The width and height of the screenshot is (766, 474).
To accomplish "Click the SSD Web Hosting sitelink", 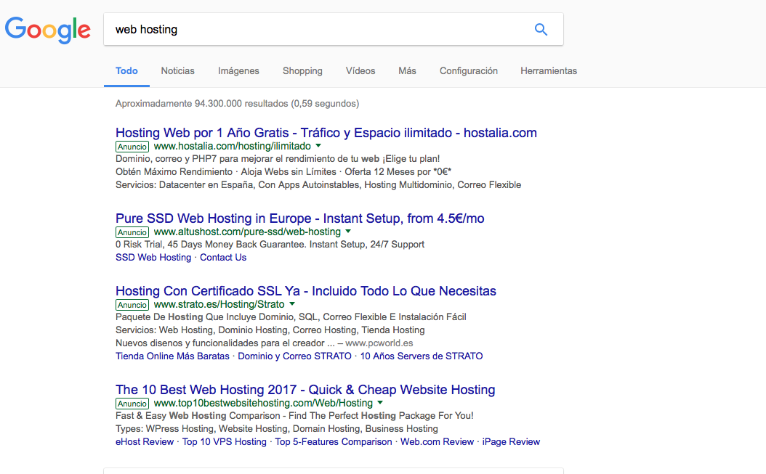I will (153, 257).
